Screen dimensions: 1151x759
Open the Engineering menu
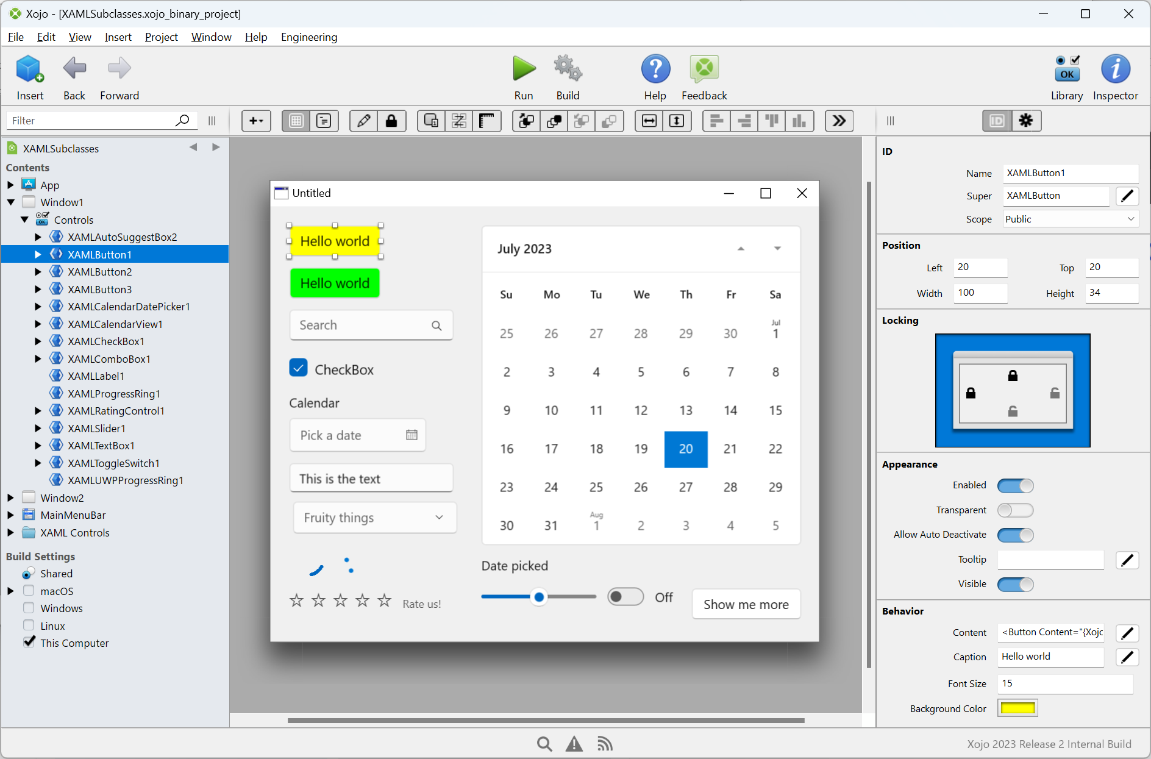coord(309,37)
